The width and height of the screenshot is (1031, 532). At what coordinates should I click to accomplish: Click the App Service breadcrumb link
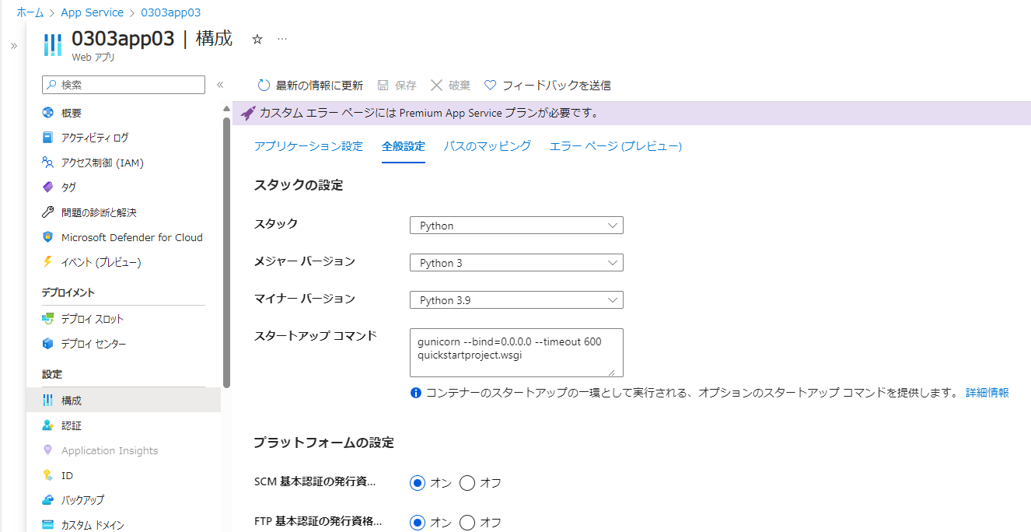tap(93, 12)
